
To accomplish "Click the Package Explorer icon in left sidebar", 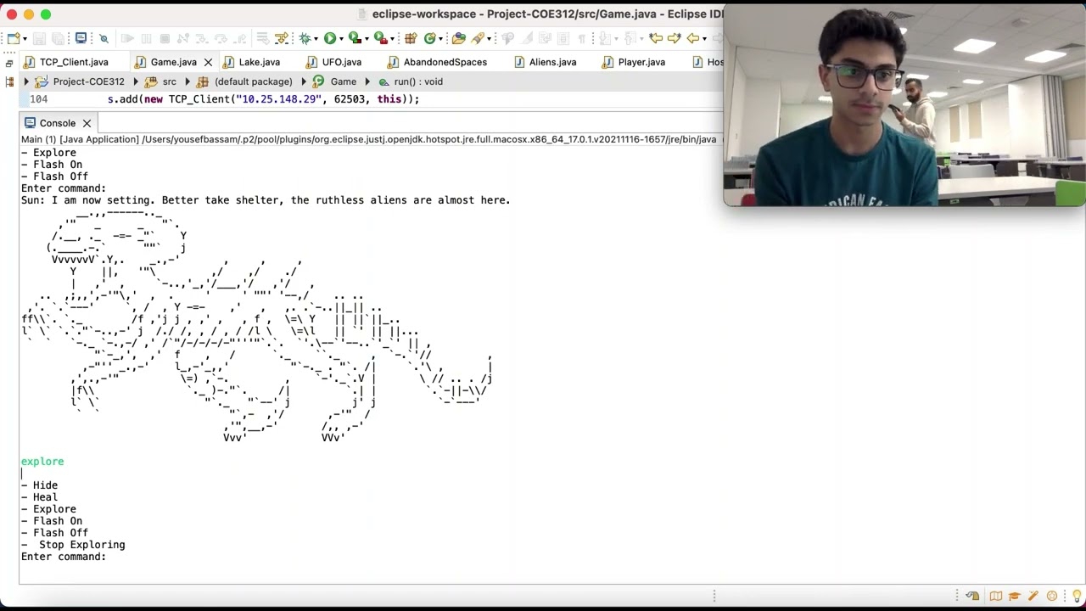I will pyautogui.click(x=9, y=81).
